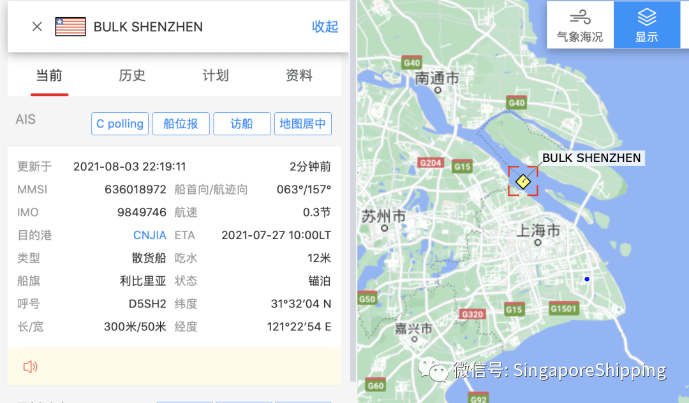The height and width of the screenshot is (403, 689).
Task: Click the yellow diamond ship marker
Action: (x=523, y=181)
